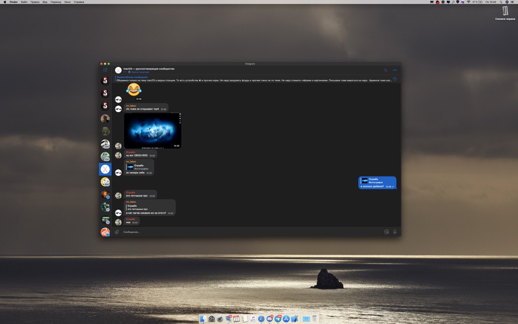The image size is (518, 324).
Task: Open Spotlight search in menu bar
Action: [x=501, y=2]
